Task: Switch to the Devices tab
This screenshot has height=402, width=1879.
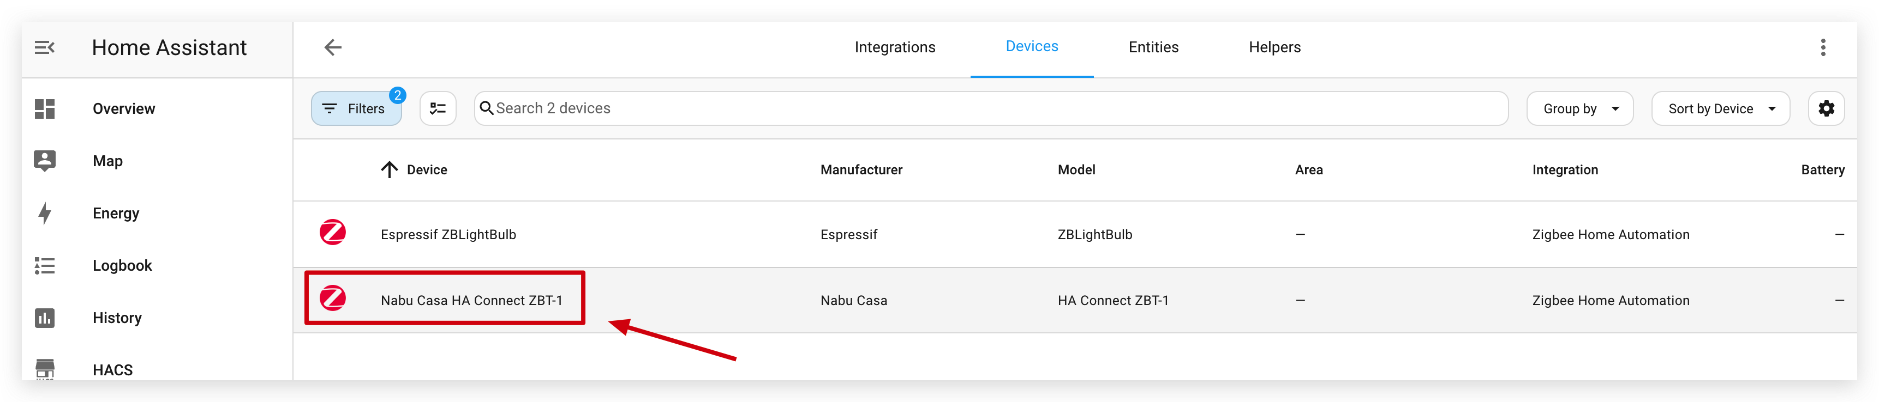Action: pos(1031,47)
